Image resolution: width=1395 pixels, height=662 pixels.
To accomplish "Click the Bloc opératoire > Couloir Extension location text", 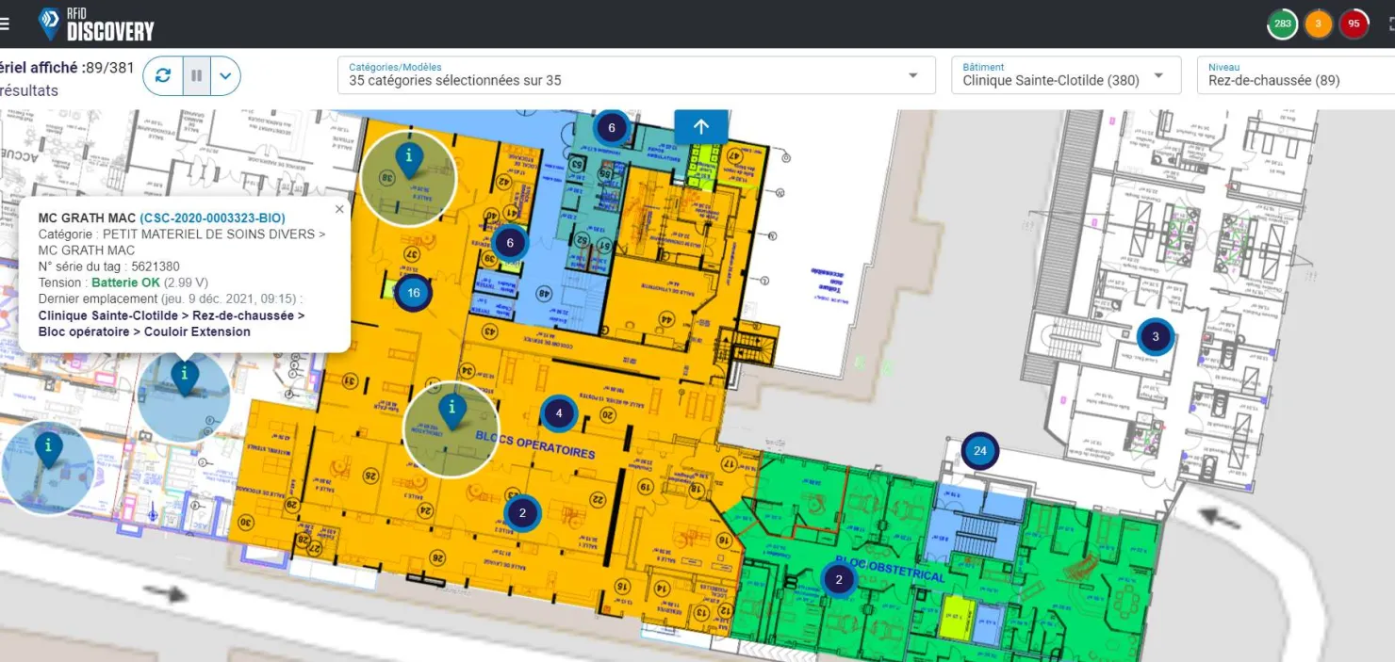I will (x=144, y=331).
